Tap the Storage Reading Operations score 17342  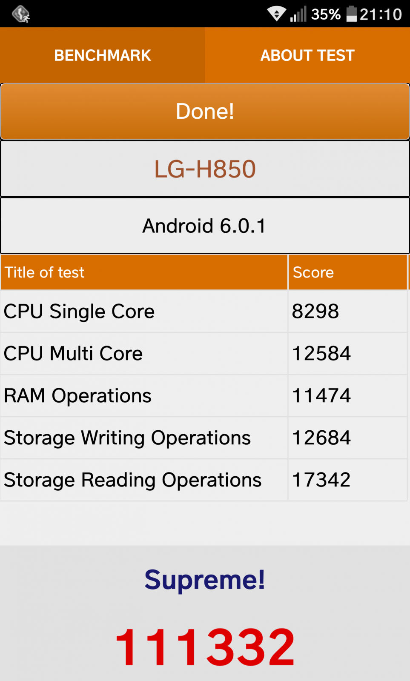[x=321, y=480]
